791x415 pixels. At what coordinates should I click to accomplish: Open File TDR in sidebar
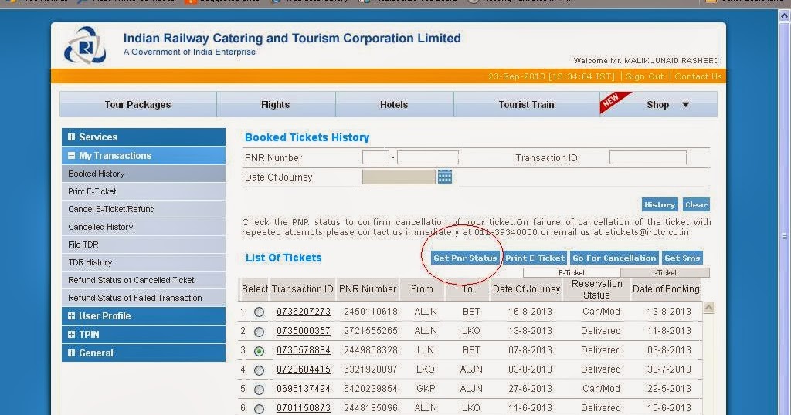(x=143, y=245)
